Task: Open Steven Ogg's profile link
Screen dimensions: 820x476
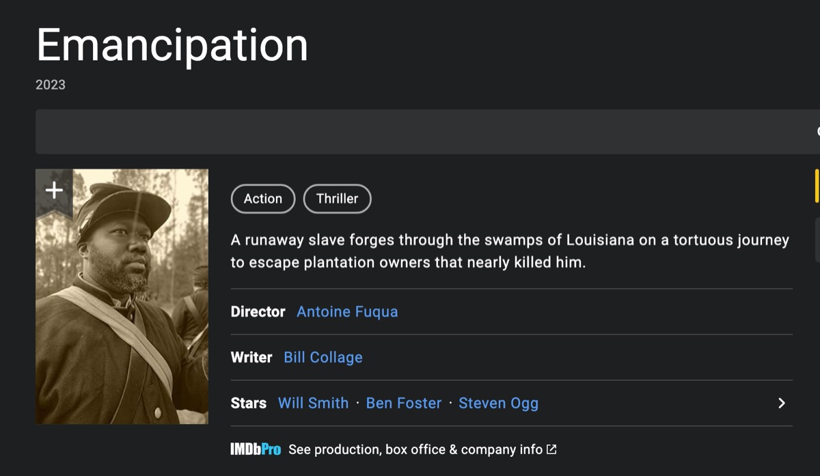Action: click(x=498, y=403)
